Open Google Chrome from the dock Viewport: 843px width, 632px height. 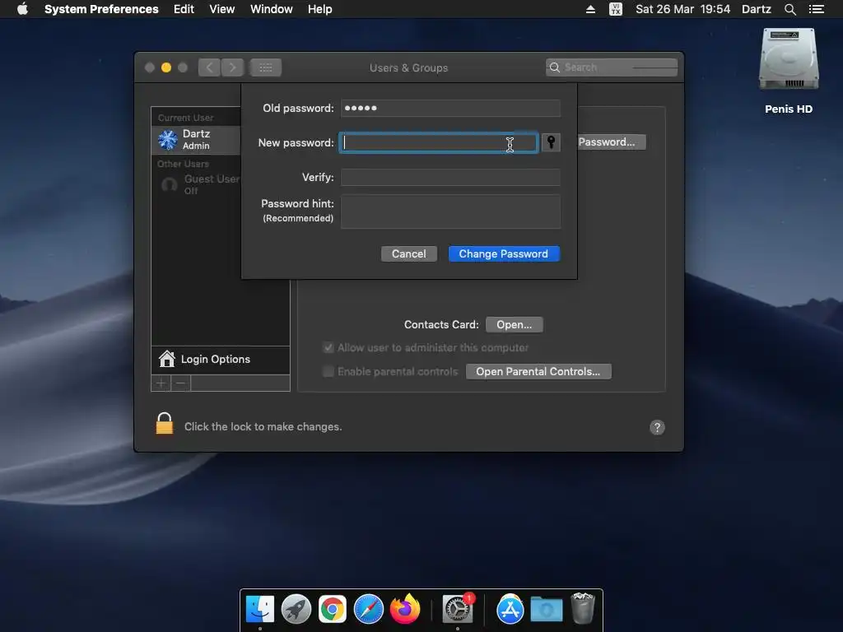[x=333, y=609]
